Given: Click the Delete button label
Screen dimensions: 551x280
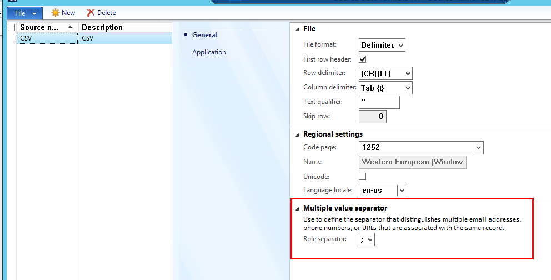Looking at the screenshot, I should point(107,13).
